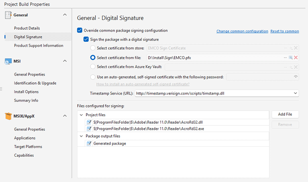This screenshot has height=182, width=308.
Task: Collapse the Project files group
Action: [x=81, y=115]
